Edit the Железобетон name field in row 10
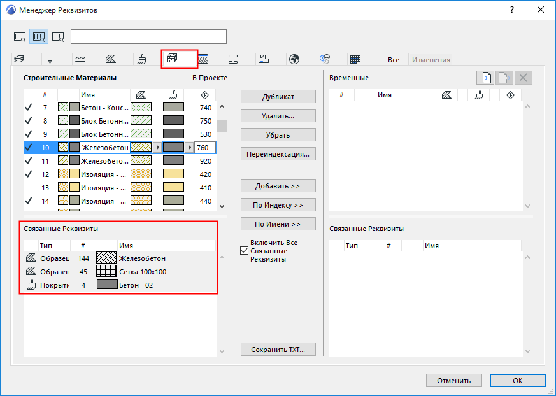The width and height of the screenshot is (556, 396). (x=105, y=148)
